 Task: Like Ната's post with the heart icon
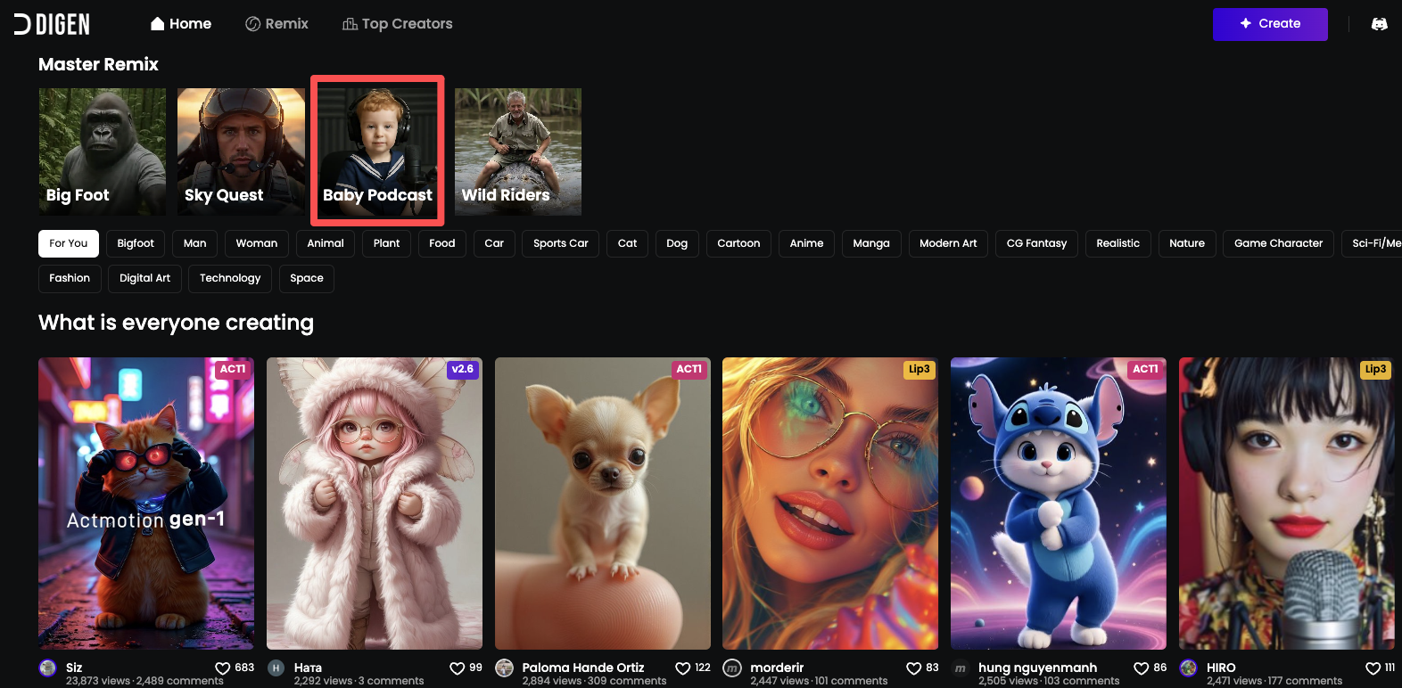point(457,668)
